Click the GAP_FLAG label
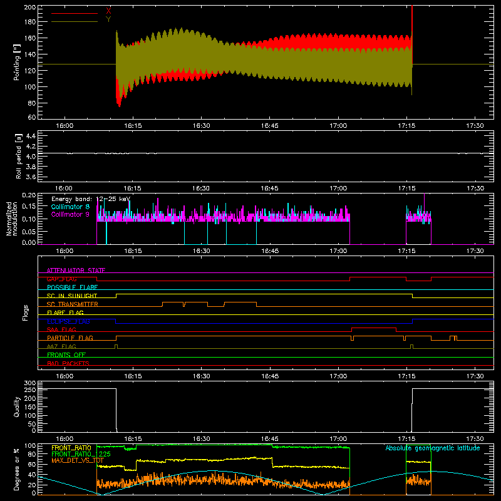 [x=61, y=279]
